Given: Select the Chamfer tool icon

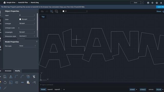Looking at the screenshot, I should pyautogui.click(x=22, y=77).
